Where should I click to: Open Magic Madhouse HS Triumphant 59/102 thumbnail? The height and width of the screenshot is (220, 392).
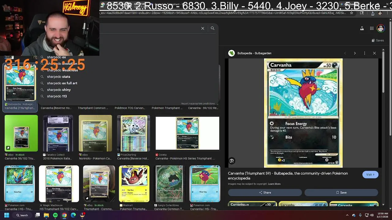(x=59, y=184)
